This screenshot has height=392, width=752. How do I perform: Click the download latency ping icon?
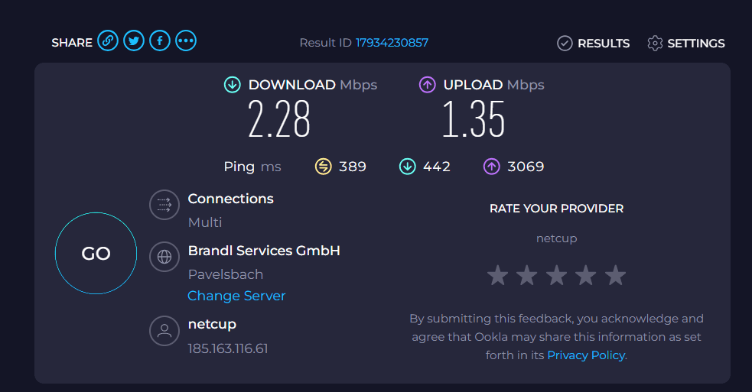pyautogui.click(x=407, y=167)
